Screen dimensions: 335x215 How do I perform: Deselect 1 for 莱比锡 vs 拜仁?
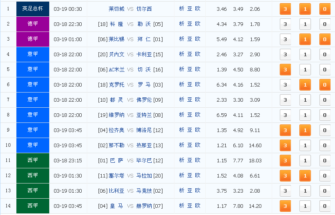tap(305, 39)
